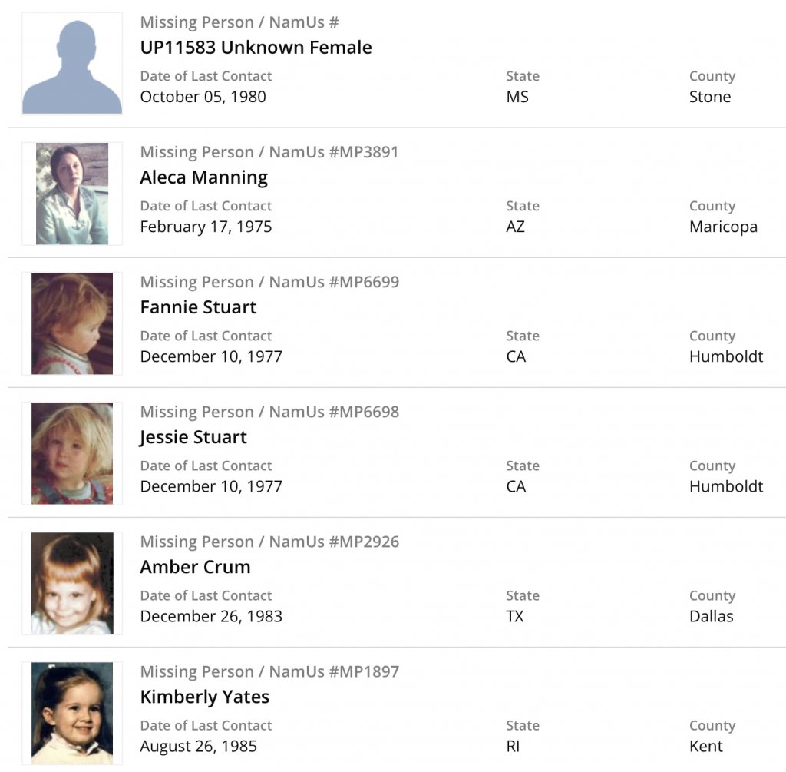Select the Jessie Stuart name heading
The height and width of the screenshot is (772, 786).
tap(193, 437)
